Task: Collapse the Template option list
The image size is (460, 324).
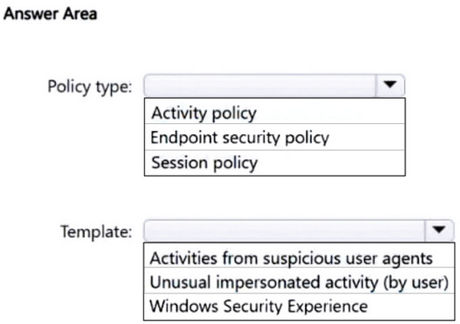Action: (439, 231)
